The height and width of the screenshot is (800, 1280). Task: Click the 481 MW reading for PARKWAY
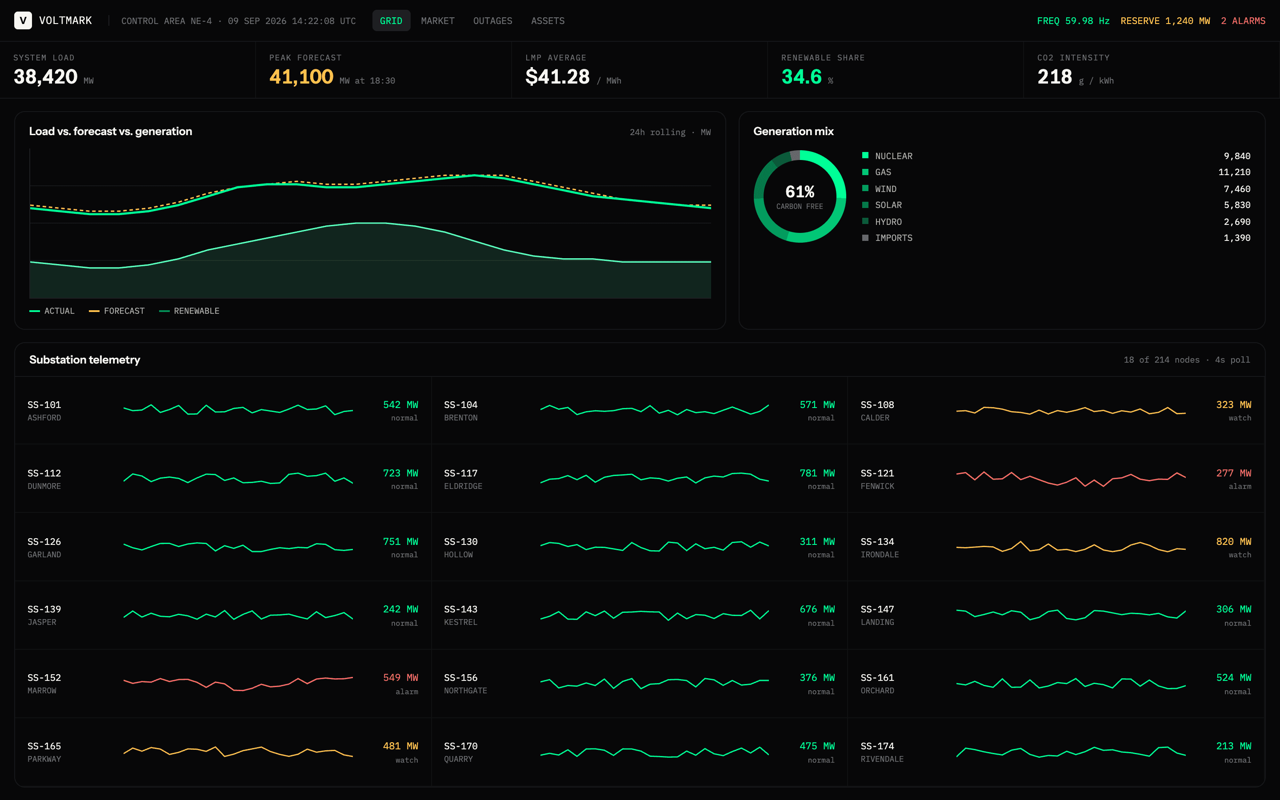[x=400, y=746]
